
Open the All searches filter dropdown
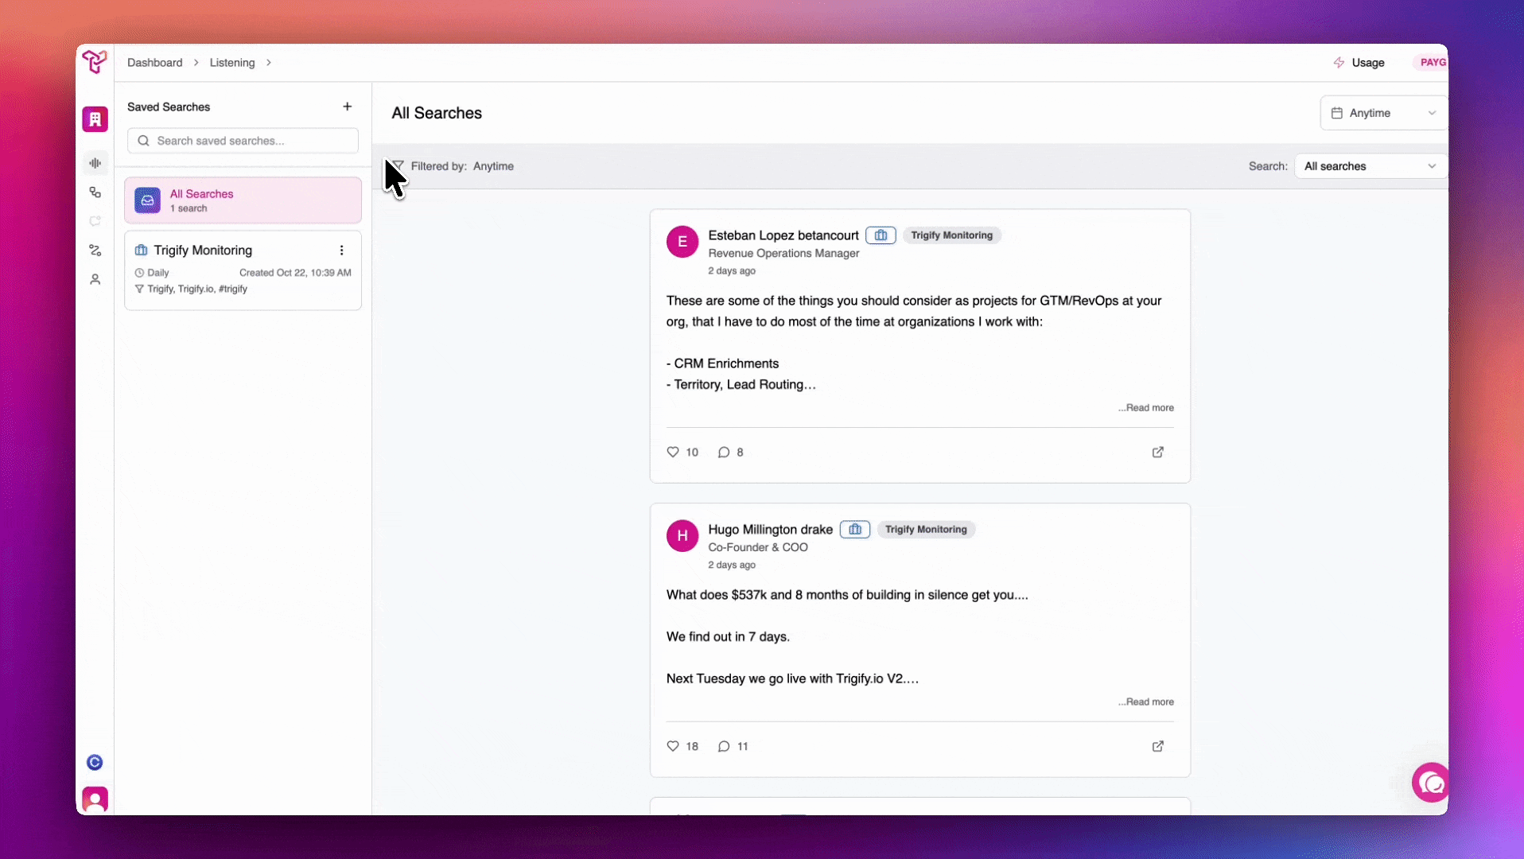[1370, 166]
